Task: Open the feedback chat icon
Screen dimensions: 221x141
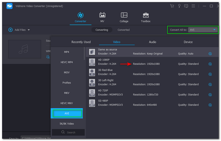Action: (186, 6)
